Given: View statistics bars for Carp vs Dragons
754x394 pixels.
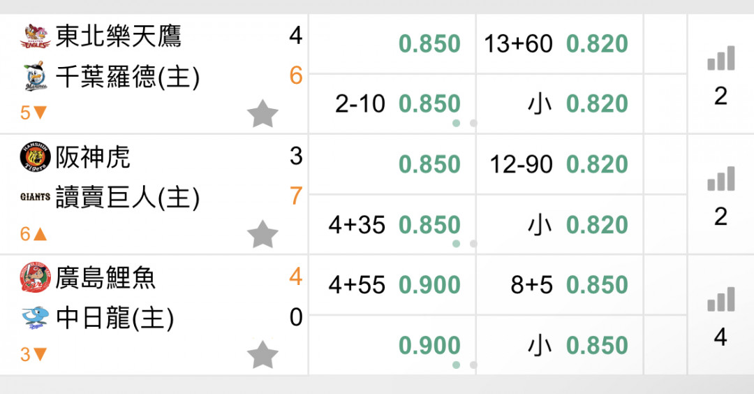Looking at the screenshot, I should pyautogui.click(x=720, y=299).
